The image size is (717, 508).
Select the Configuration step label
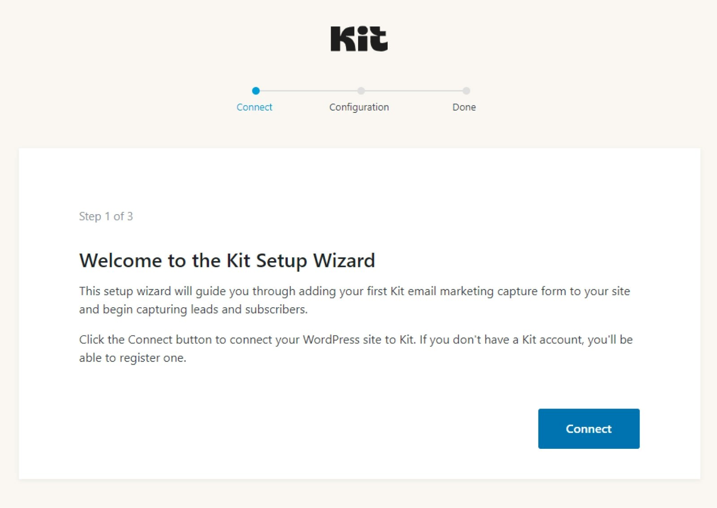[x=359, y=108]
